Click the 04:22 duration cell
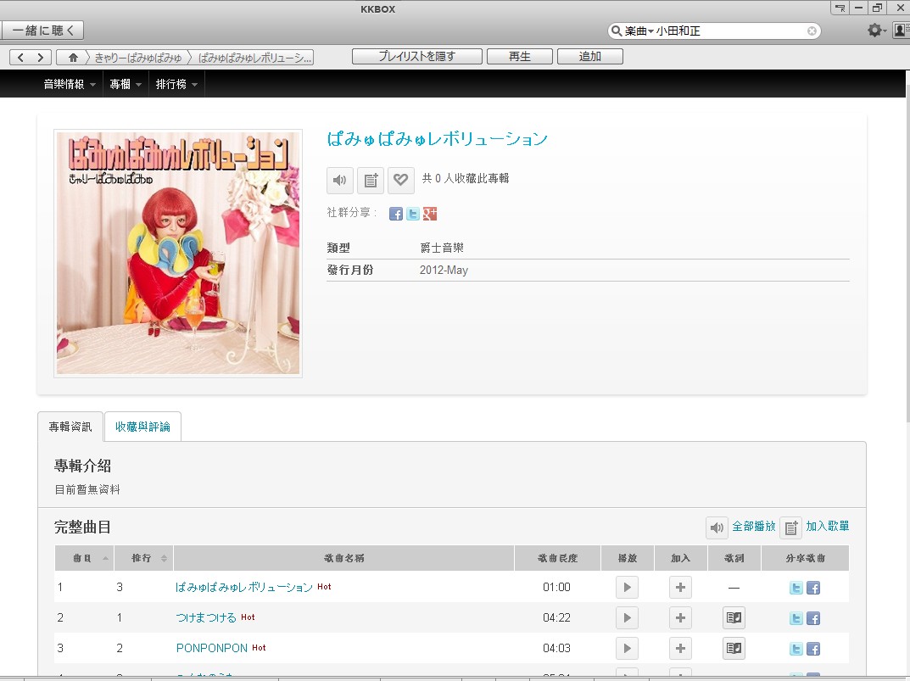Image resolution: width=910 pixels, height=681 pixels. click(556, 617)
